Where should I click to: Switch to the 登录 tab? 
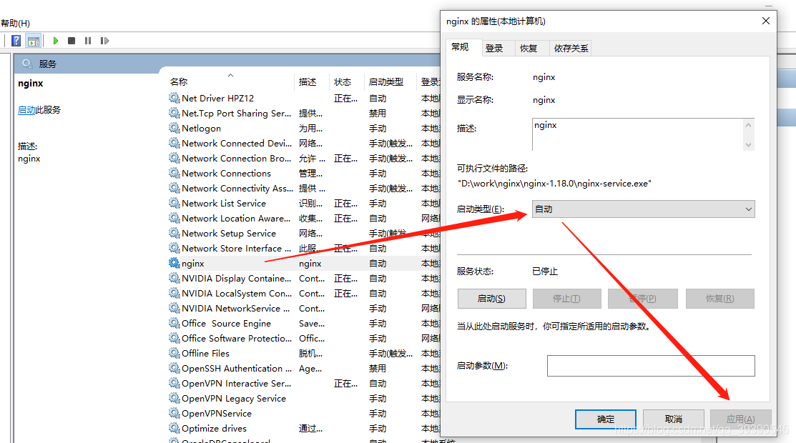[x=494, y=48]
